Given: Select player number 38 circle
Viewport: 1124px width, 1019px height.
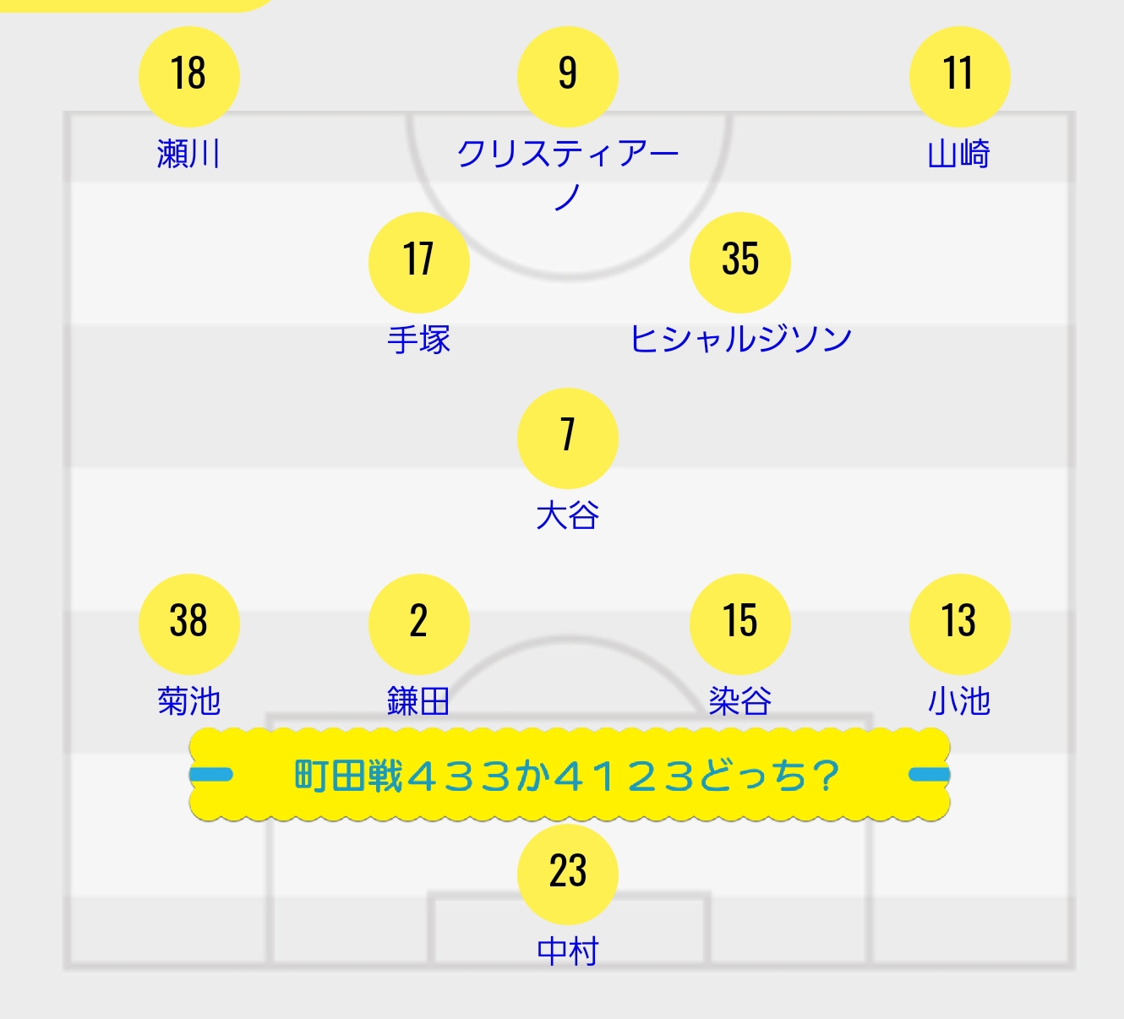Looking at the screenshot, I should click(189, 624).
